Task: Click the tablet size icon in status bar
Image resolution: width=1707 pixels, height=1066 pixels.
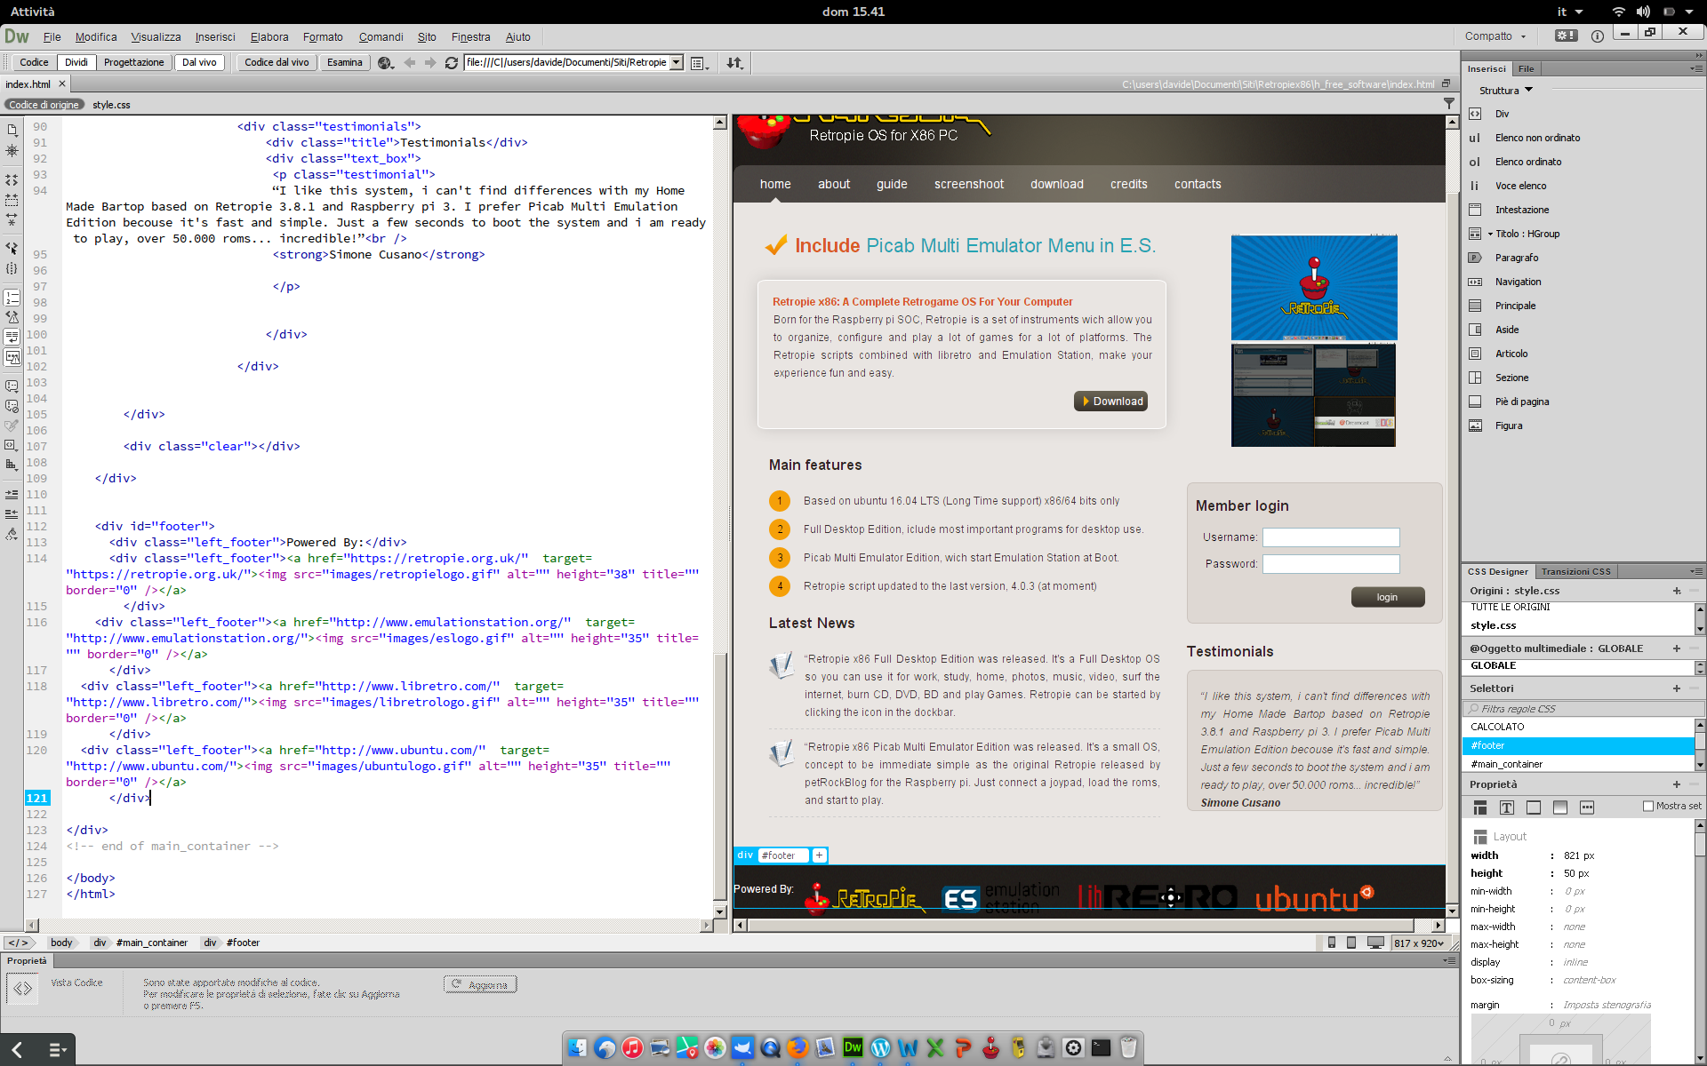Action: [x=1351, y=943]
